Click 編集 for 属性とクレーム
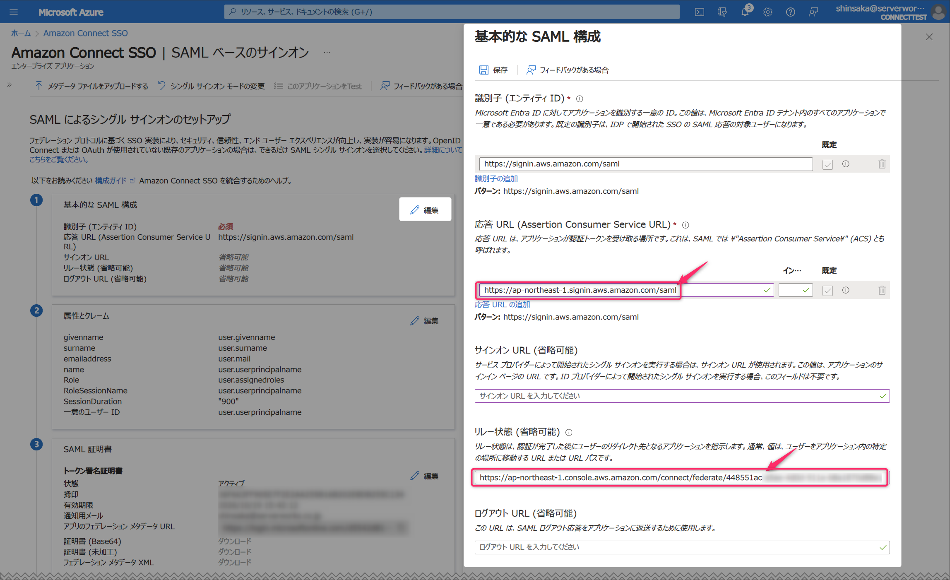This screenshot has height=580, width=950. pos(424,321)
